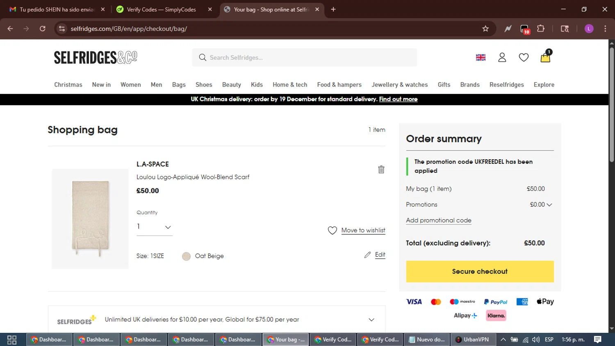Open the Jewellery & watches menu

click(x=400, y=85)
